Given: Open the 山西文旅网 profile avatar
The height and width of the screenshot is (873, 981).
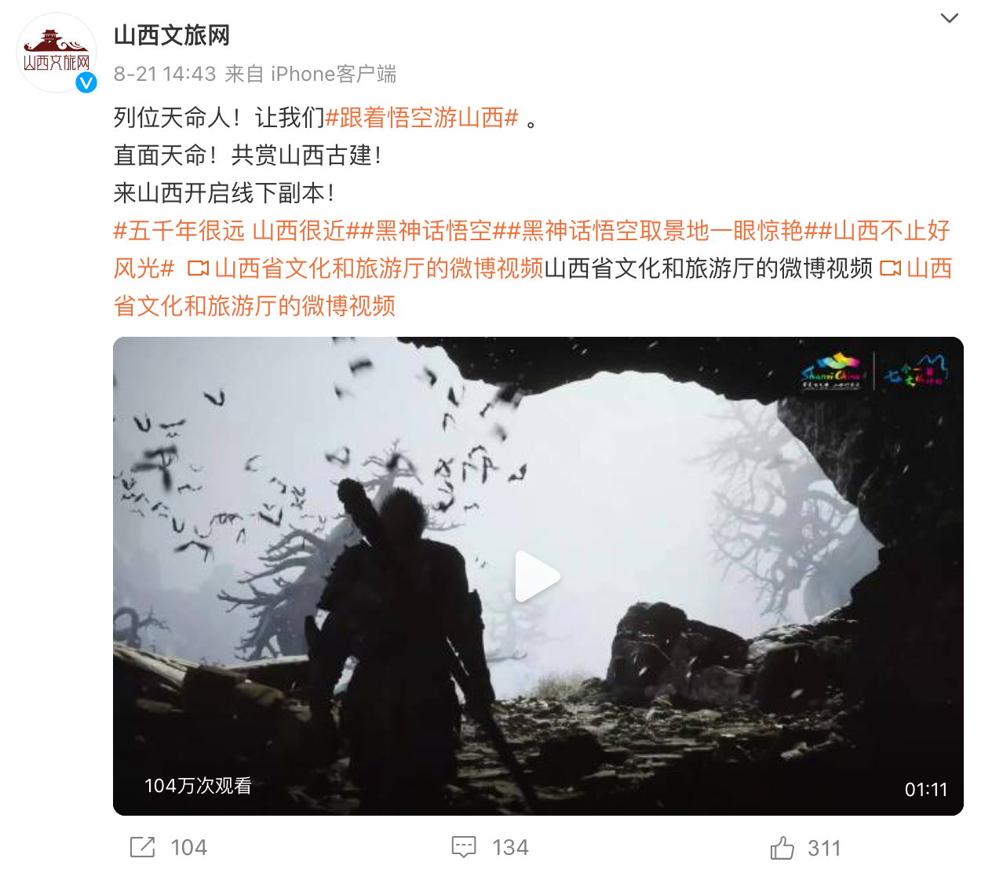Looking at the screenshot, I should 57,53.
